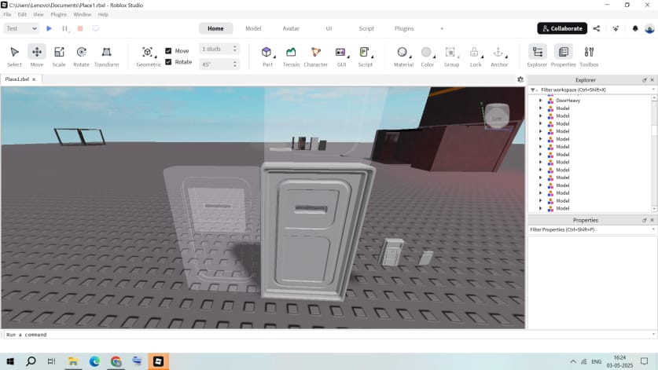Click the Geometric snapping tool icon
Screen dimensions: 658x370
click(x=147, y=52)
